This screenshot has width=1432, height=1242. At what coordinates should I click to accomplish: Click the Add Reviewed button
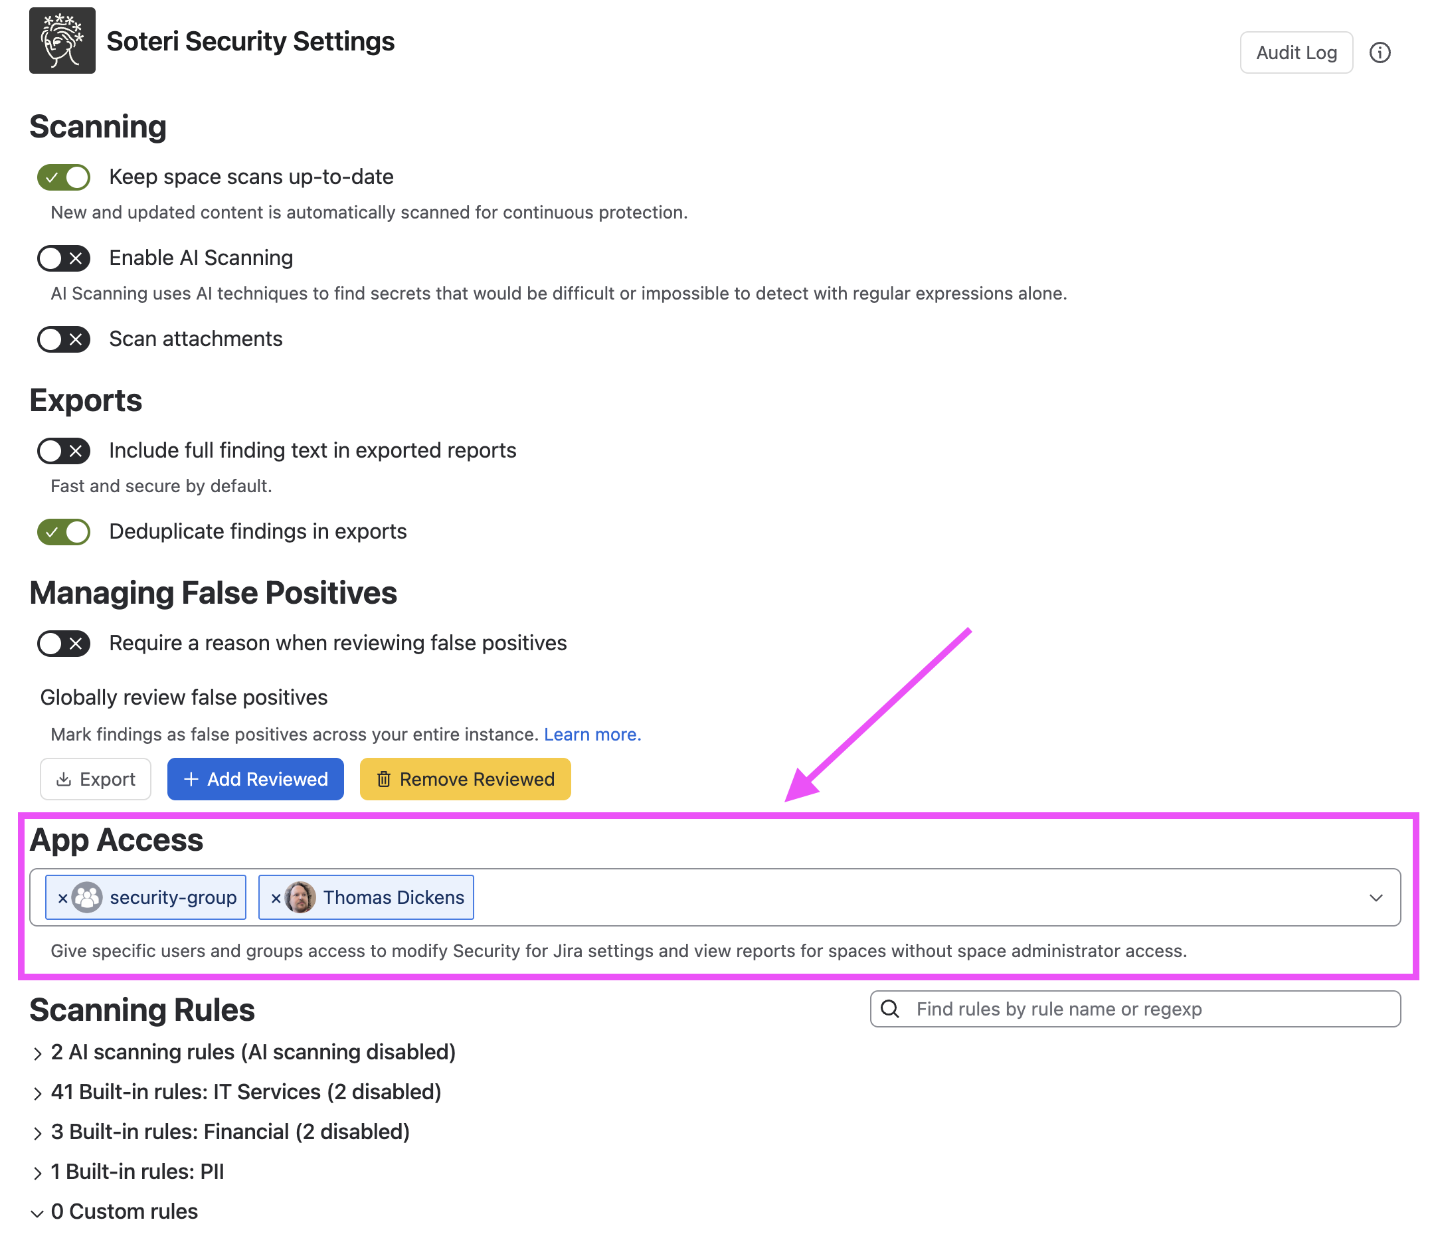pos(256,780)
